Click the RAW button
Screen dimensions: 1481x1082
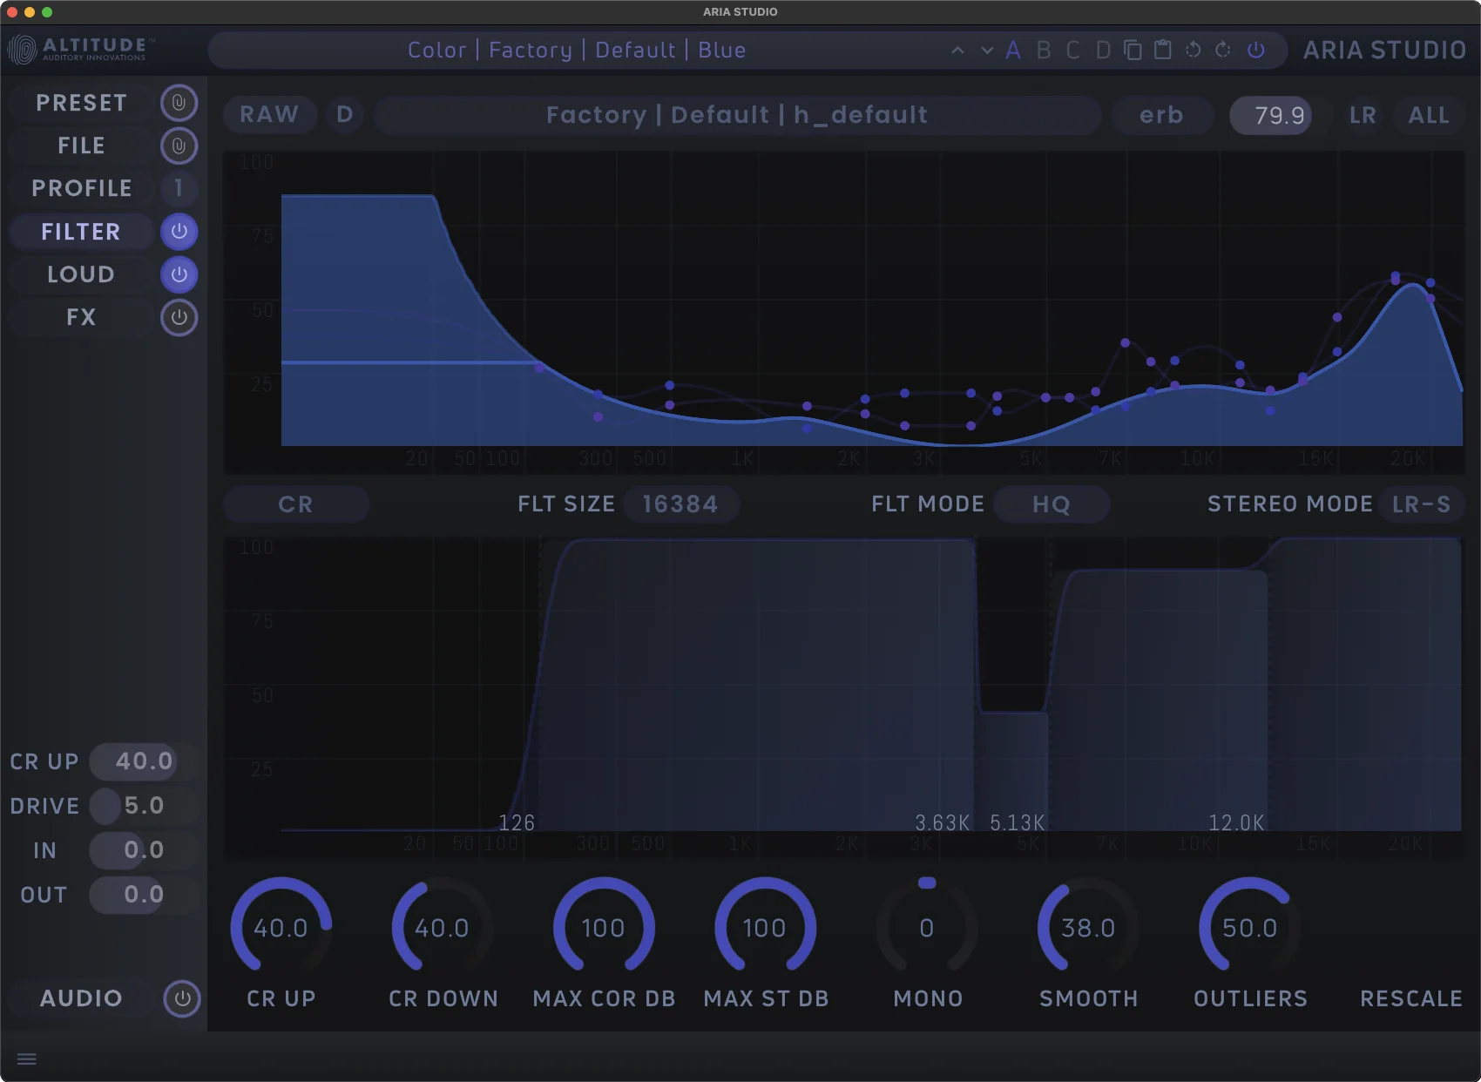click(x=269, y=114)
